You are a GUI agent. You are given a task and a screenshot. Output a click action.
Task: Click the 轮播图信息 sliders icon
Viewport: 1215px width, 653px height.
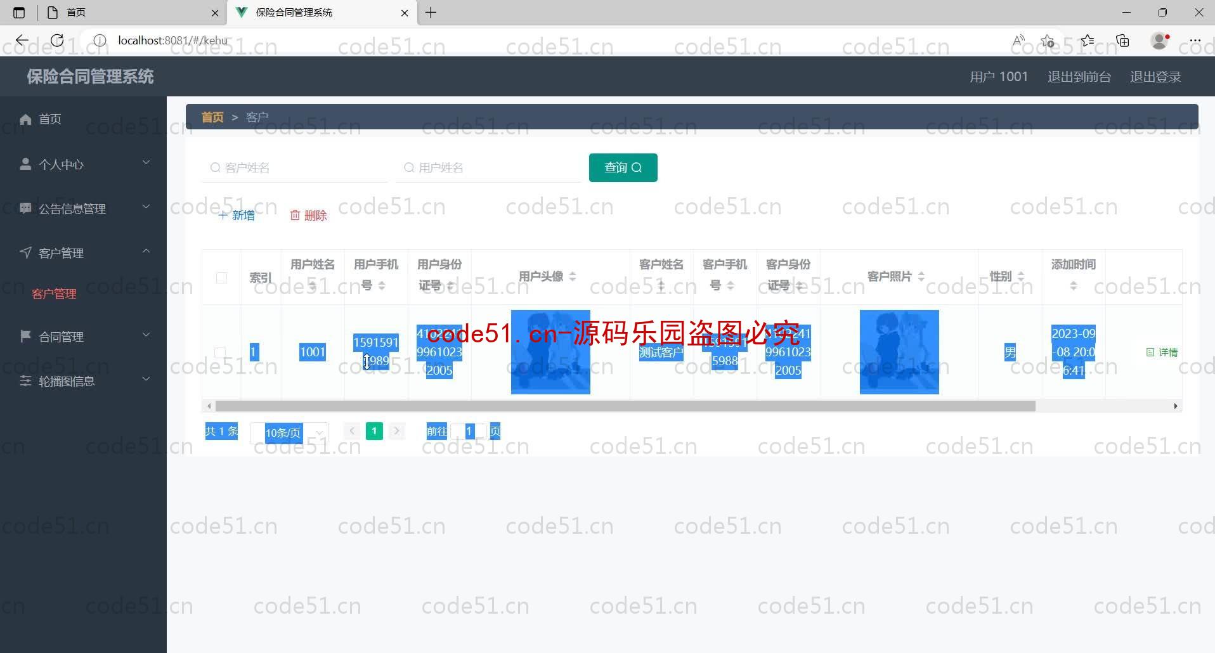[x=25, y=381]
